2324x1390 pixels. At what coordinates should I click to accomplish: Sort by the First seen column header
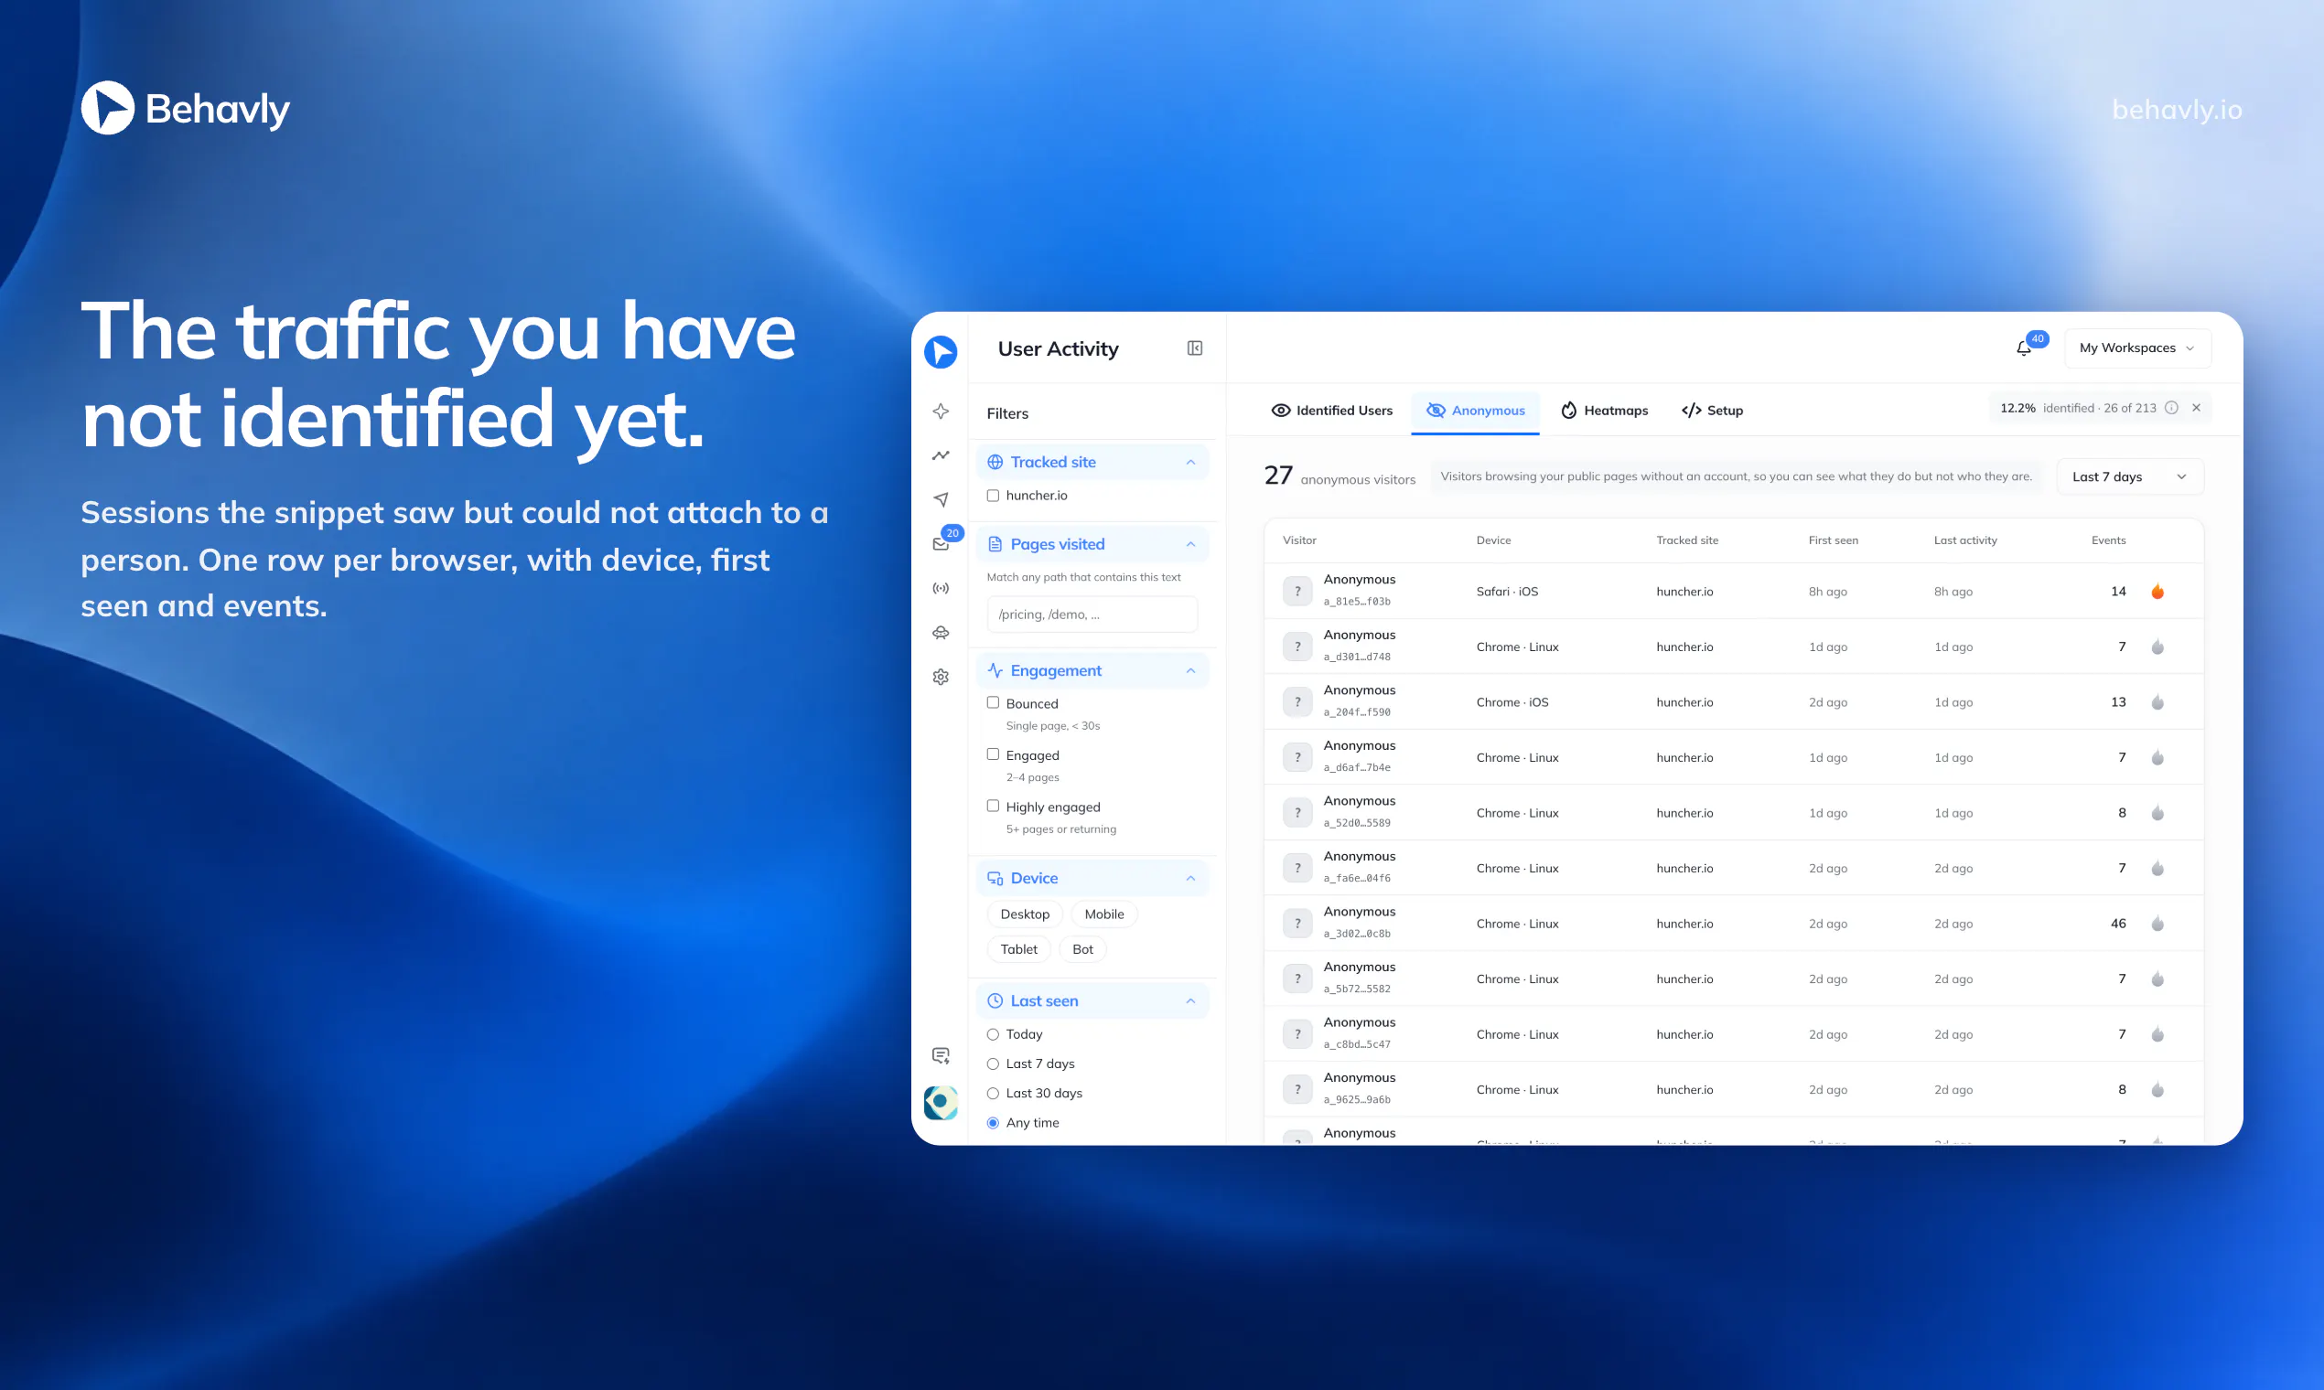(1833, 540)
